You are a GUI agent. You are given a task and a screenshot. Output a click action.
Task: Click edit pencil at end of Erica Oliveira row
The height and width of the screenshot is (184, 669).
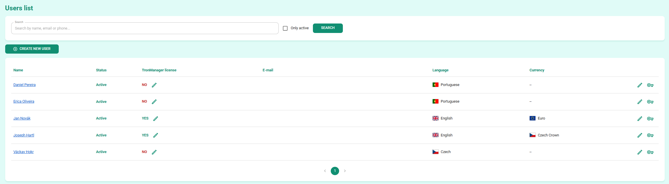pos(640,102)
